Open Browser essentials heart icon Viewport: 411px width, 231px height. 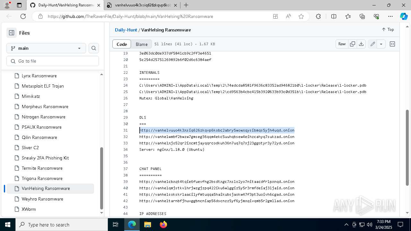376,16
